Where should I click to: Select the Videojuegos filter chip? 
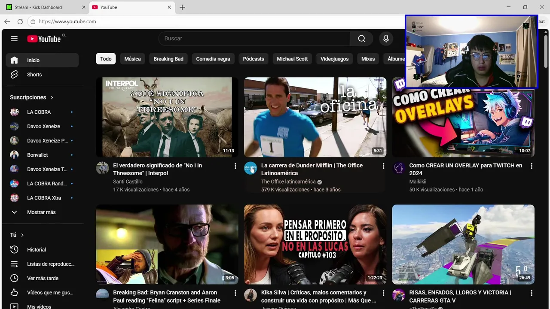coord(334,59)
